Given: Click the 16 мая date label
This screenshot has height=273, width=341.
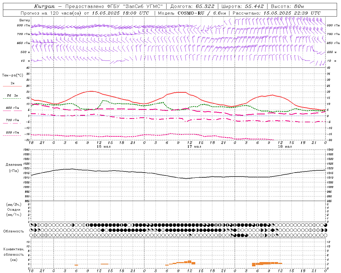Looking at the screenshot, I should pos(104,147).
